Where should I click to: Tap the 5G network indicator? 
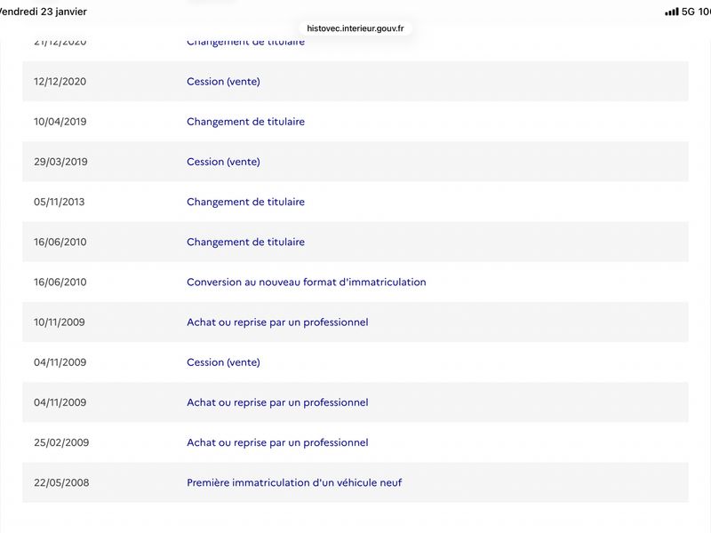(689, 12)
